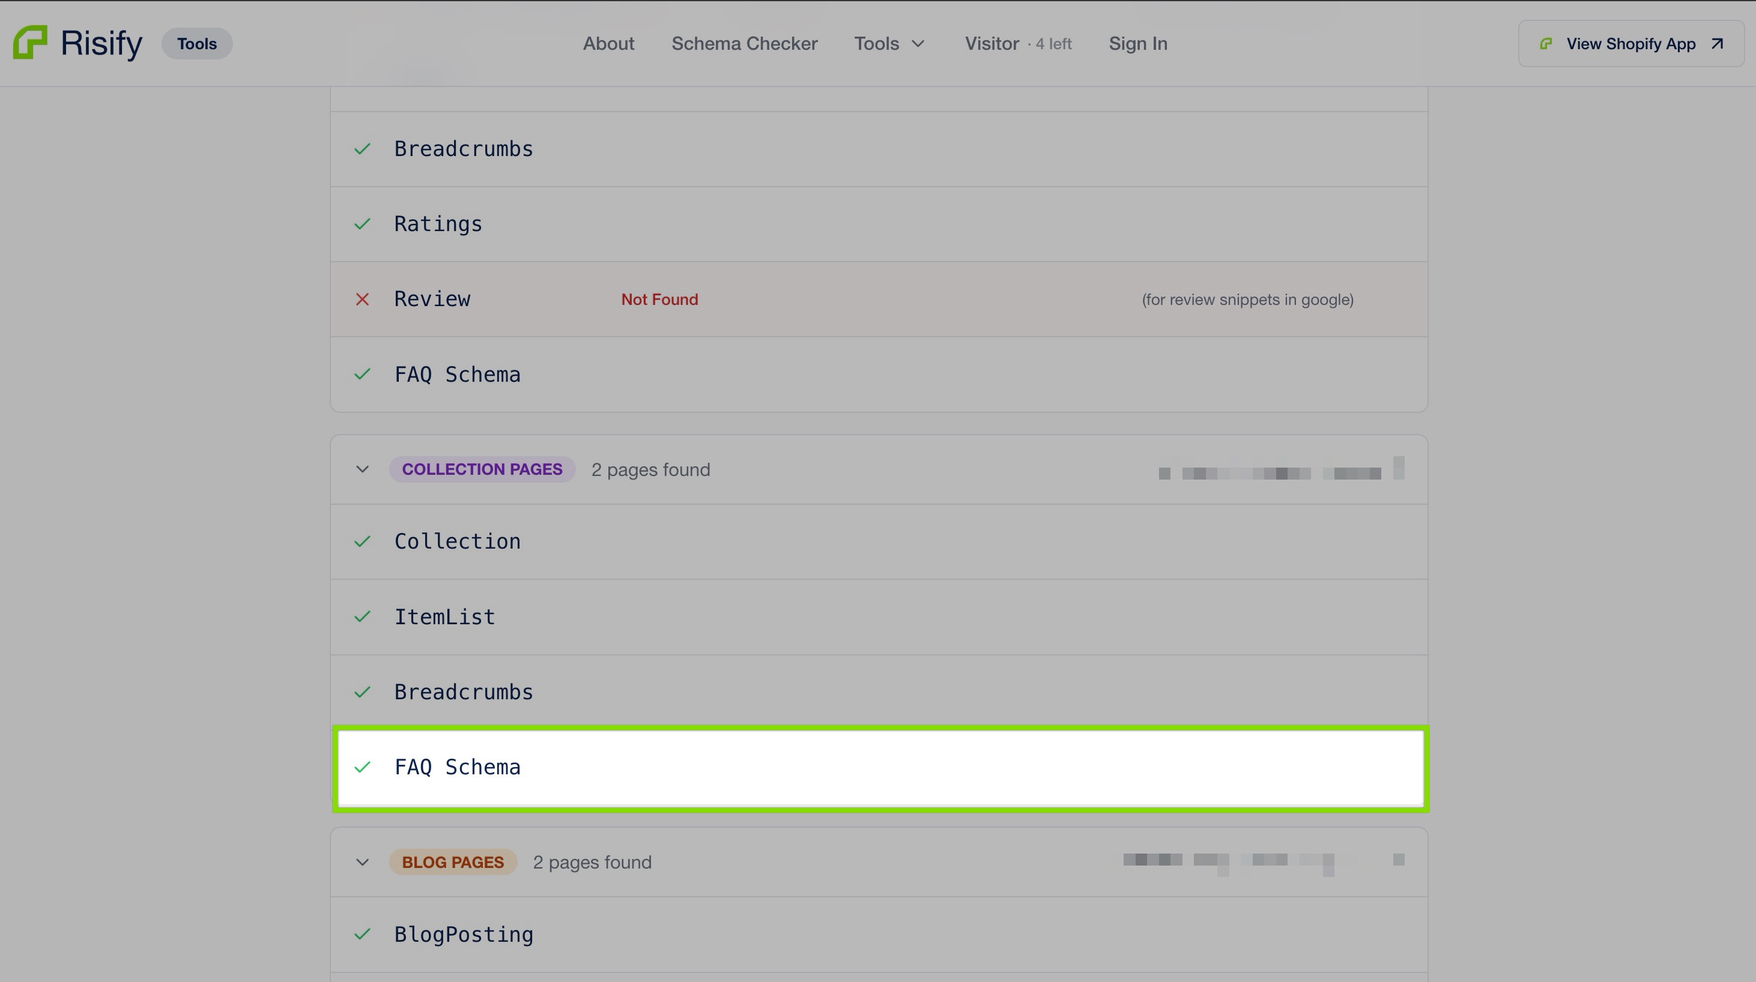1756x982 pixels.
Task: Click the review snippets in google note
Action: click(x=1247, y=300)
